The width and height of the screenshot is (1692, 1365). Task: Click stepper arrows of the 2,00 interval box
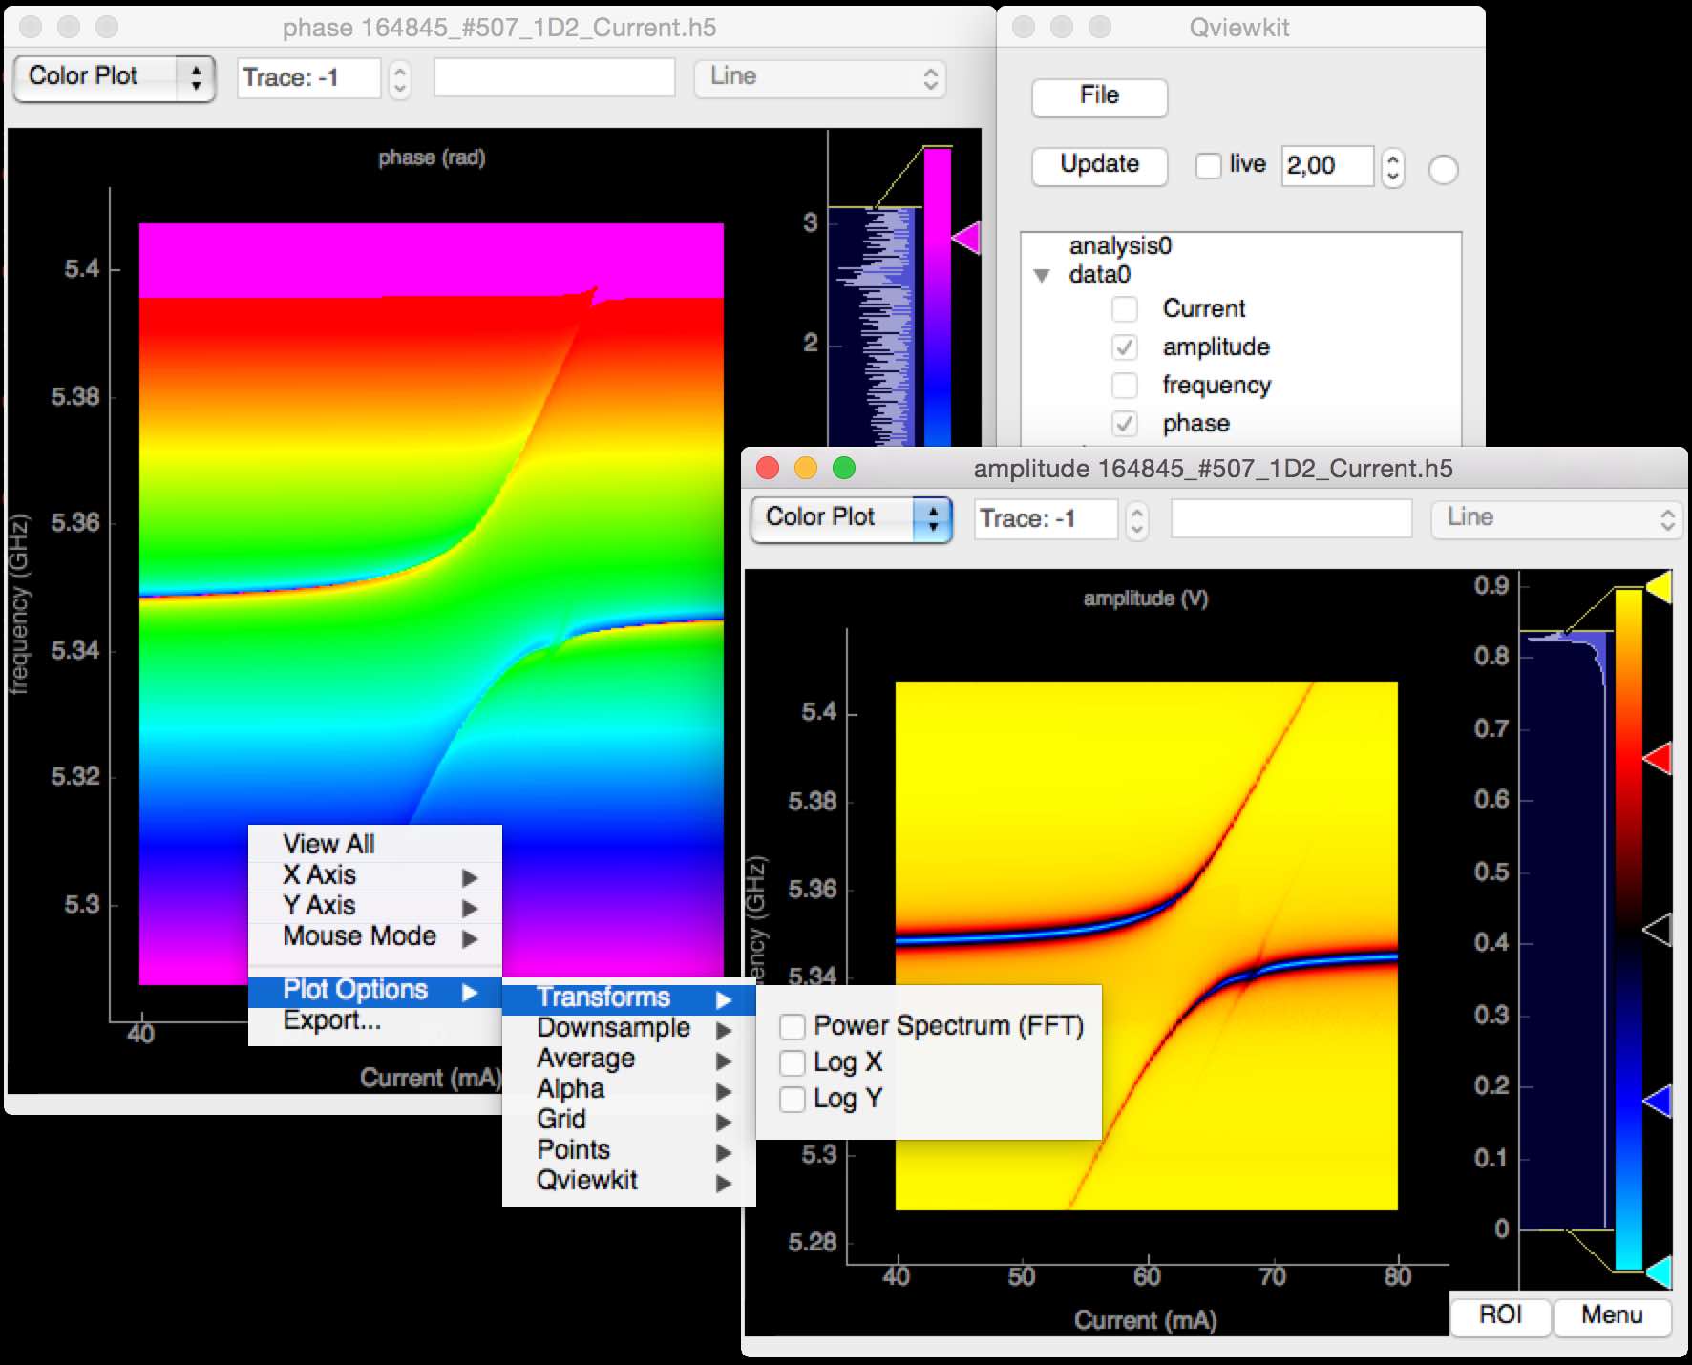[x=1392, y=168]
